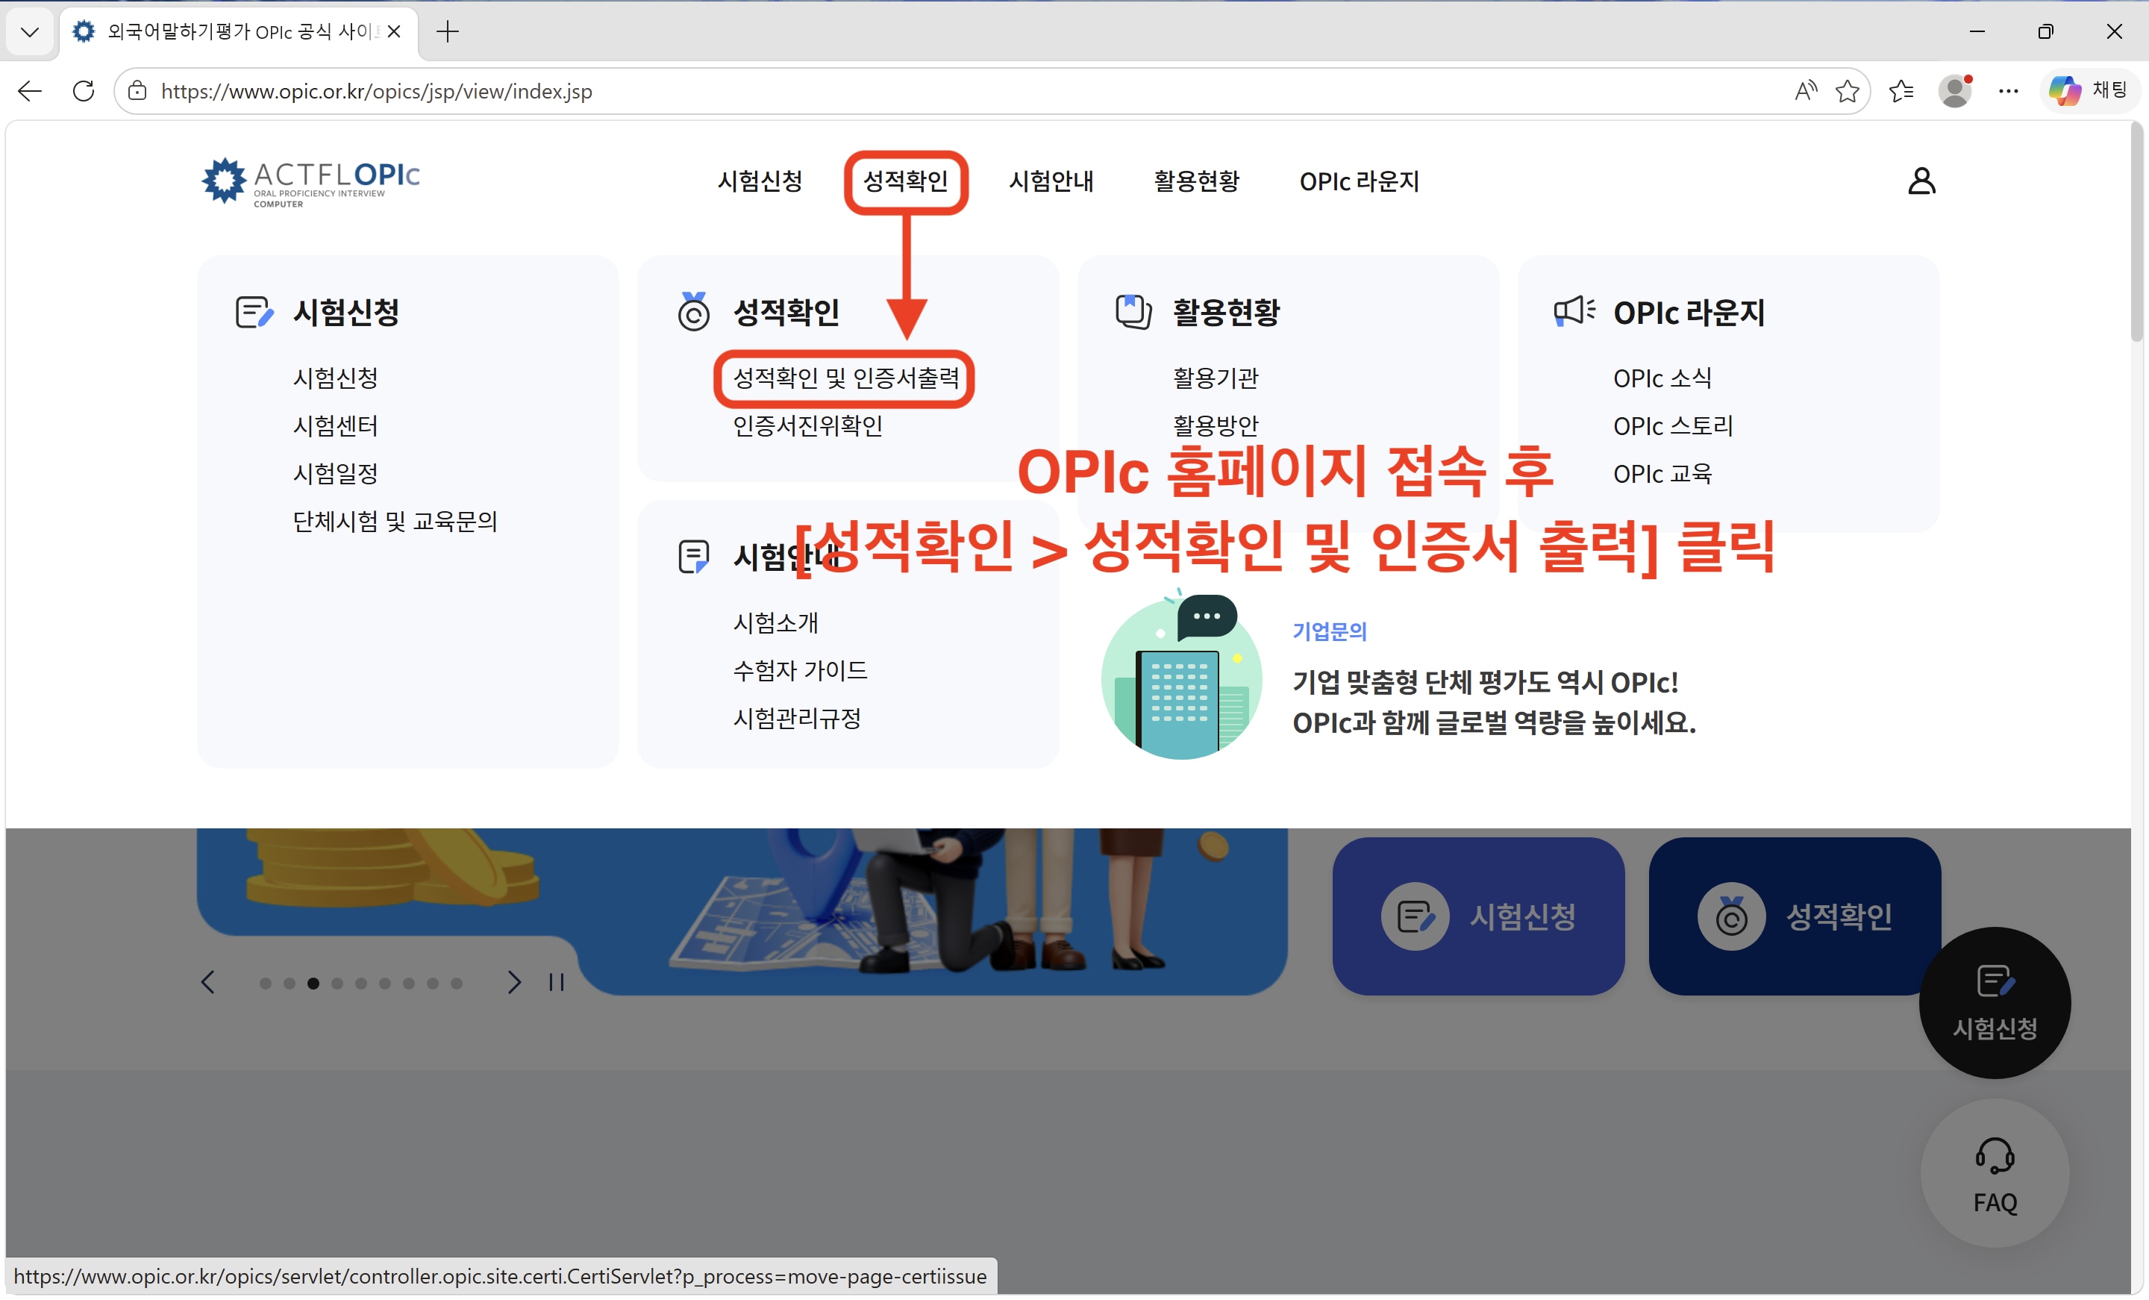Open the favorites list icon
This screenshot has height=1300, width=2149.
click(x=1901, y=91)
